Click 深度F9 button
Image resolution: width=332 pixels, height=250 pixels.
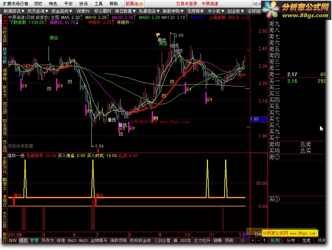[83, 11]
